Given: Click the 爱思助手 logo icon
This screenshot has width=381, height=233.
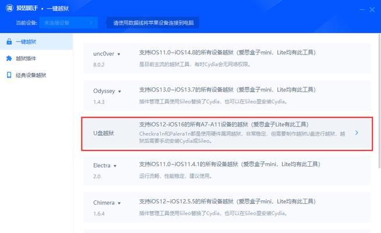Looking at the screenshot, I should pos(9,8).
